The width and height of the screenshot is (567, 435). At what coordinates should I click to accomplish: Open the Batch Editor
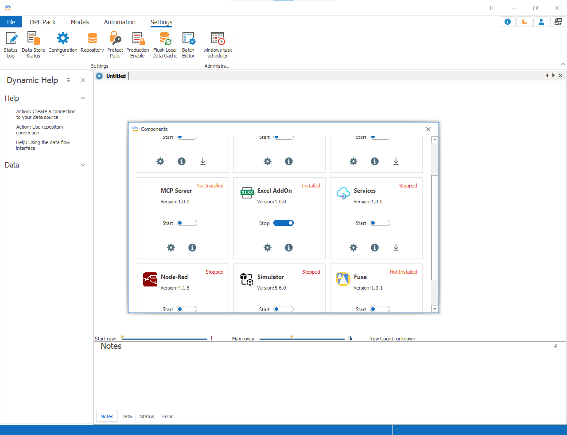188,45
